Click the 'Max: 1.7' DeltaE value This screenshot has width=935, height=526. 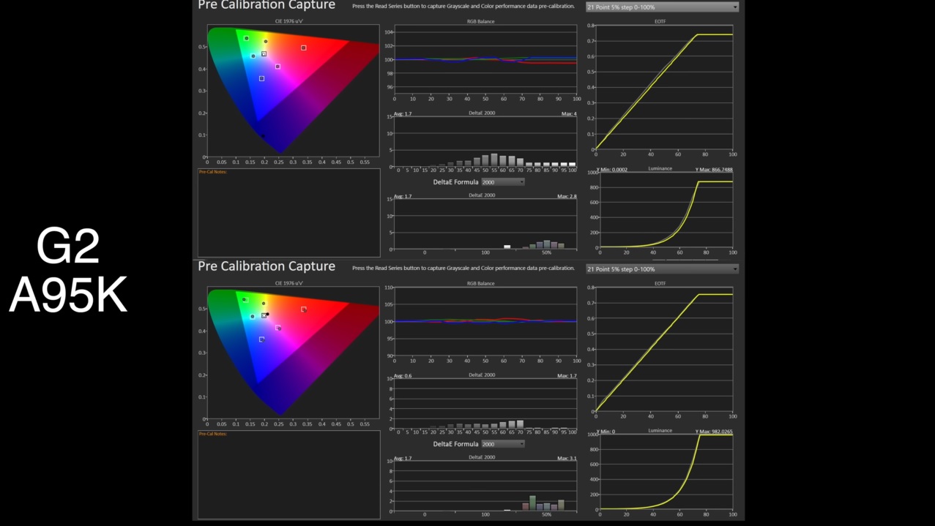coord(567,375)
